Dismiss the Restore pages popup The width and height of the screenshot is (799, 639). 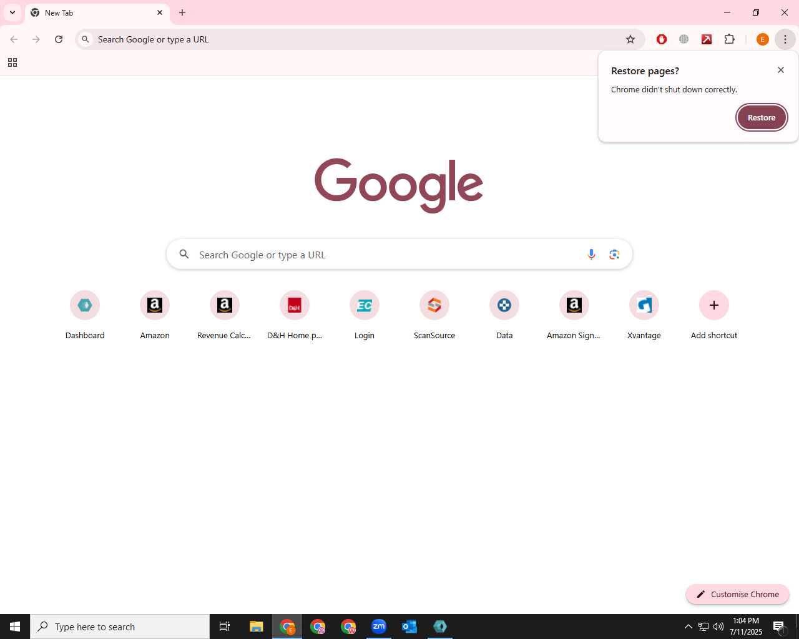[781, 70]
